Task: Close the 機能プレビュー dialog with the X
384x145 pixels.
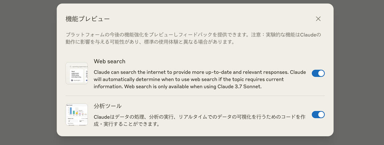Action: pos(318,19)
